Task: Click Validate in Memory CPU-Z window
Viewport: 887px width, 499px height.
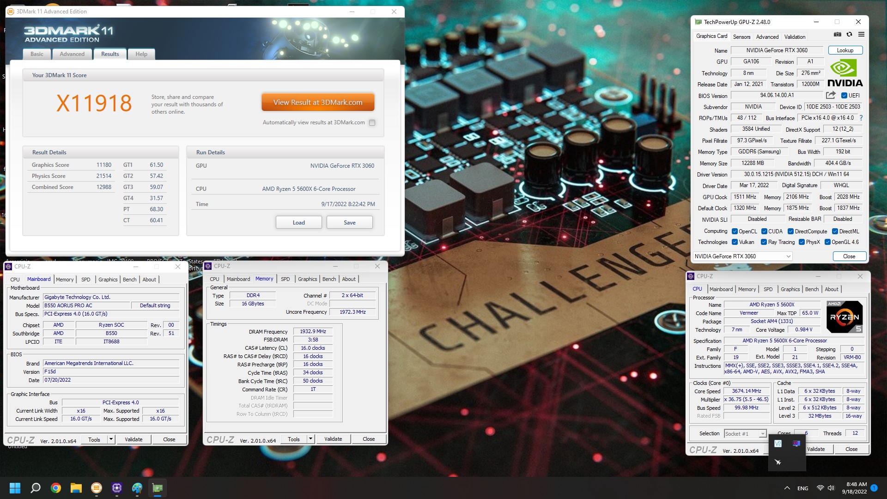Action: pyautogui.click(x=333, y=439)
